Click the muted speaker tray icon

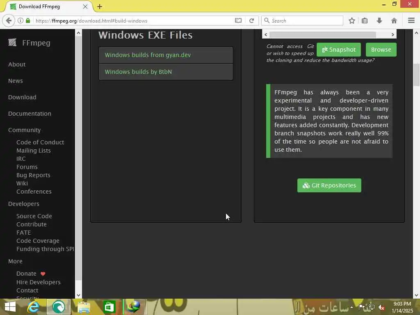click(381, 308)
